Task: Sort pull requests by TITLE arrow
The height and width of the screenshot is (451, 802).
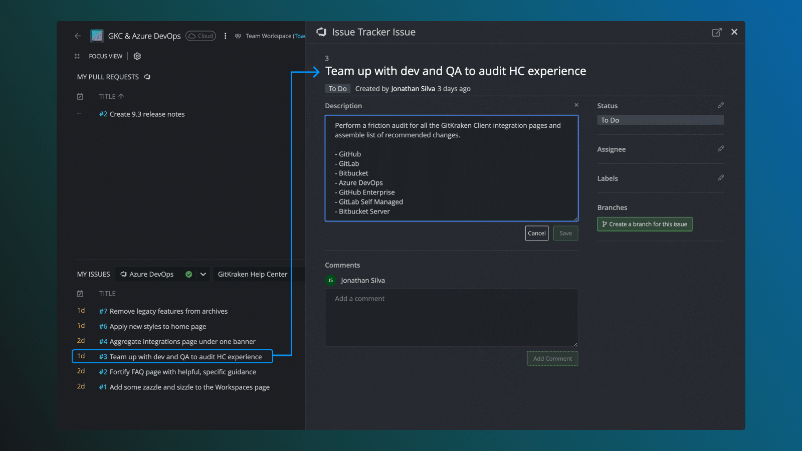Action: [121, 96]
